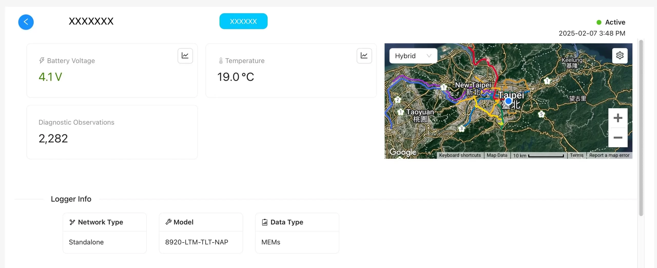
Task: Open the map Terms link
Action: pyautogui.click(x=576, y=155)
